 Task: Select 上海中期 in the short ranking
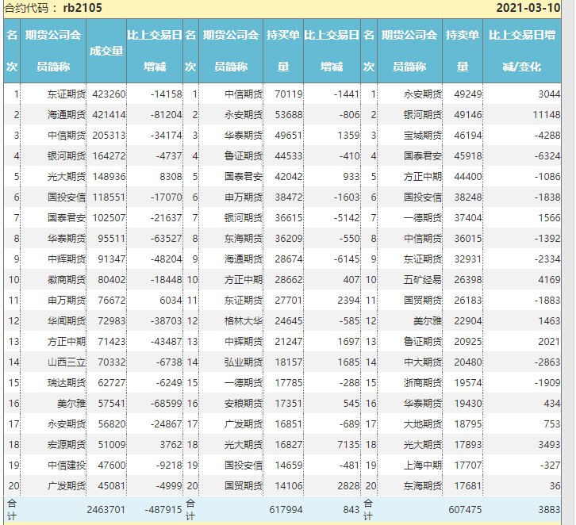[422, 466]
